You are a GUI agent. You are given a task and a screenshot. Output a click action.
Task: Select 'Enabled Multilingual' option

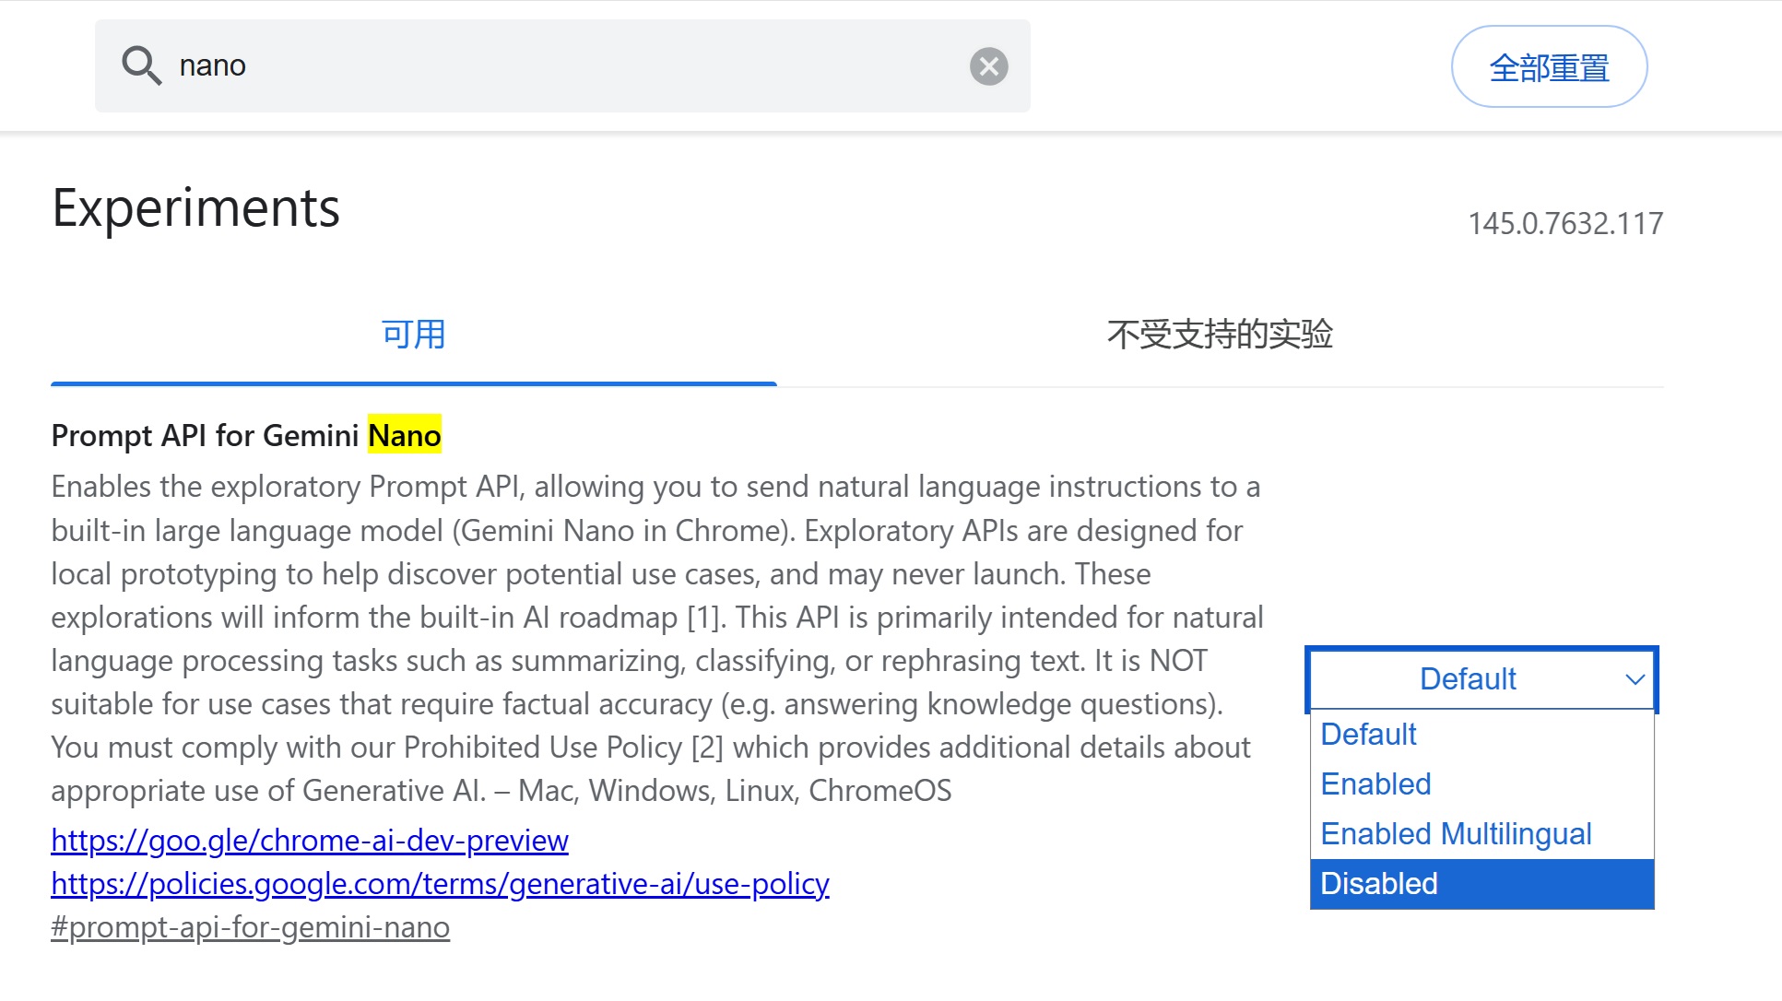click(x=1482, y=834)
